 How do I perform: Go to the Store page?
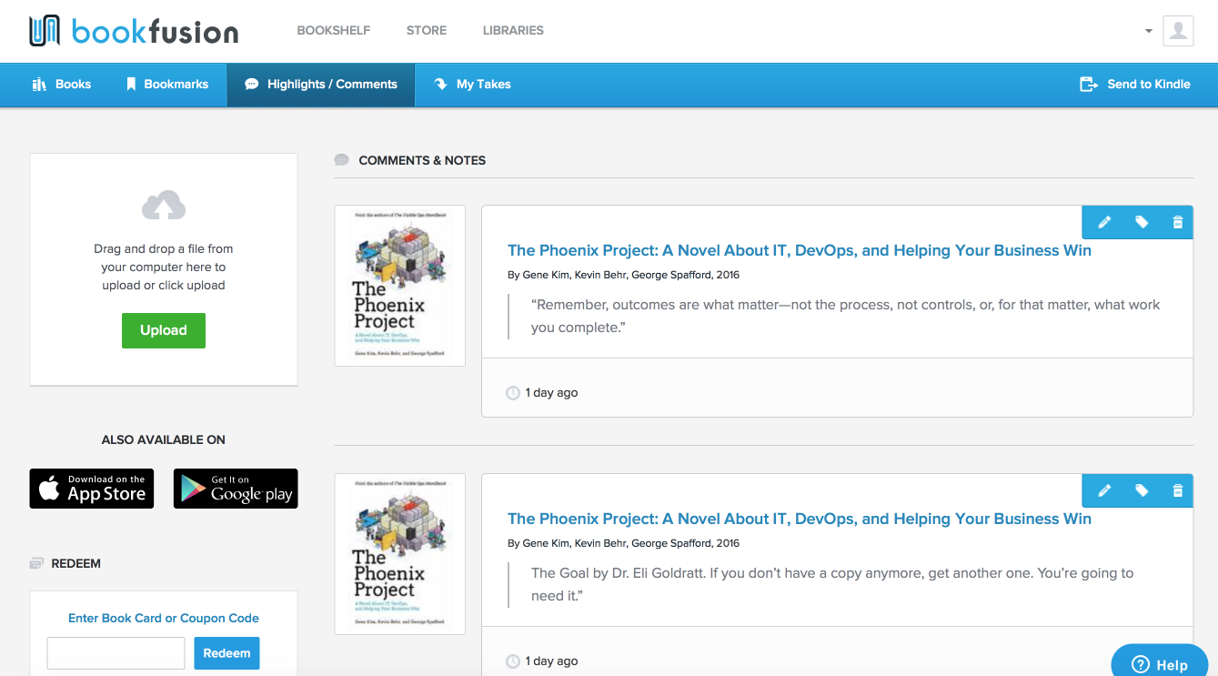pyautogui.click(x=426, y=30)
